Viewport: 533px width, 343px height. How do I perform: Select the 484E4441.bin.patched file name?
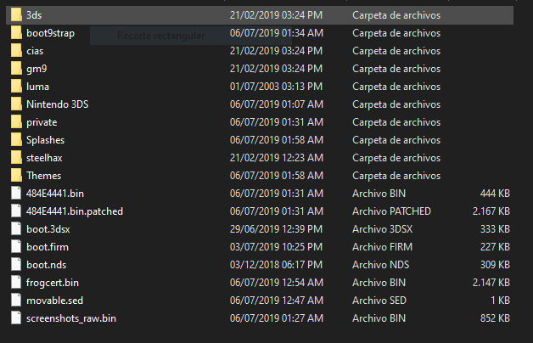click(x=75, y=211)
